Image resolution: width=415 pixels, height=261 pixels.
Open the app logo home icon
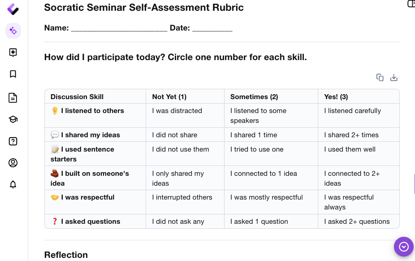tap(13, 9)
